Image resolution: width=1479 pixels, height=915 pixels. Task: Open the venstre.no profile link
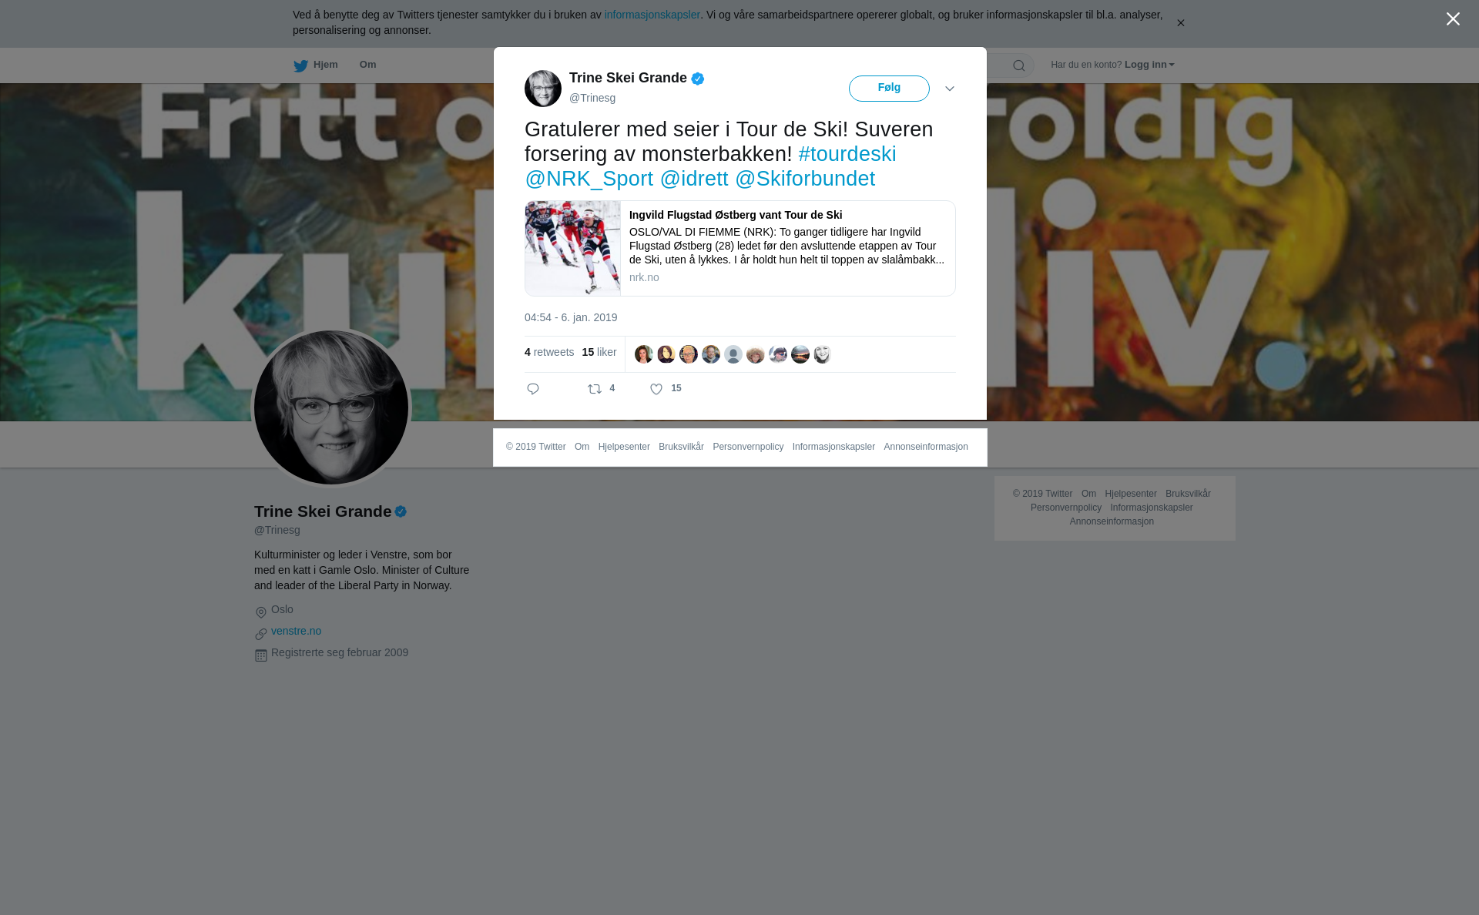point(296,631)
